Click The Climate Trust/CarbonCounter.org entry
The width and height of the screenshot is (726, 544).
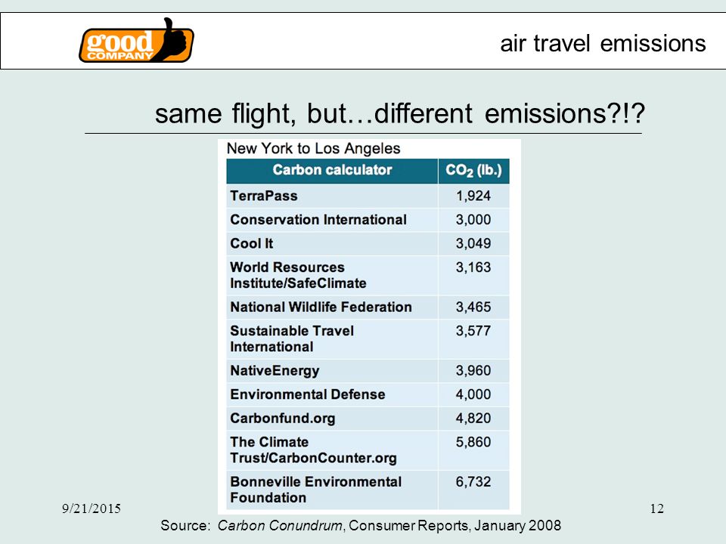pyautogui.click(x=313, y=450)
